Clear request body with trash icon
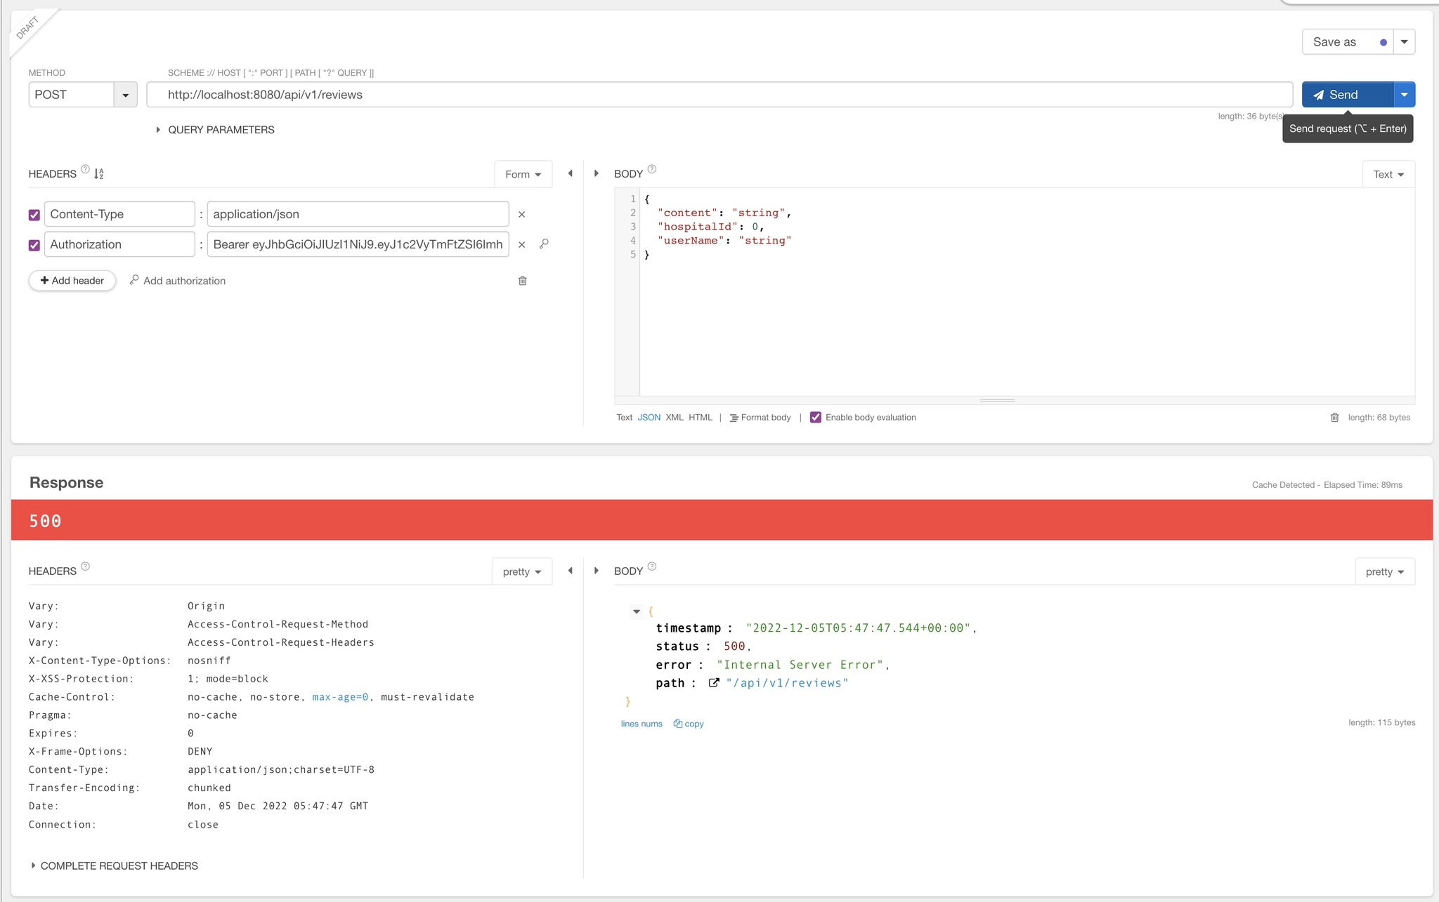The width and height of the screenshot is (1439, 902). pos(1334,418)
